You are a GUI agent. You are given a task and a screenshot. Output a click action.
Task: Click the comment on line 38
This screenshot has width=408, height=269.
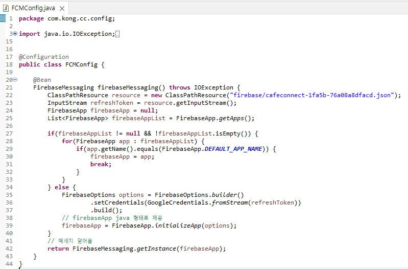click(x=112, y=218)
